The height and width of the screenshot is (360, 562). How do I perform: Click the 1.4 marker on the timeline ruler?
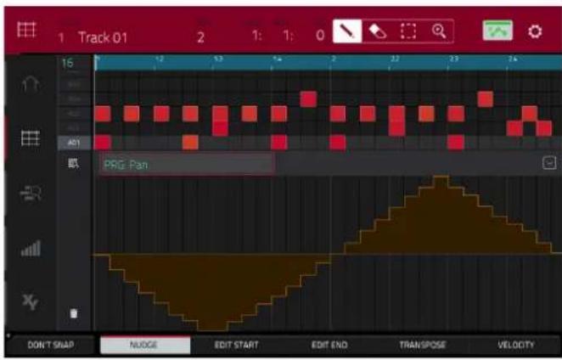[x=277, y=59]
